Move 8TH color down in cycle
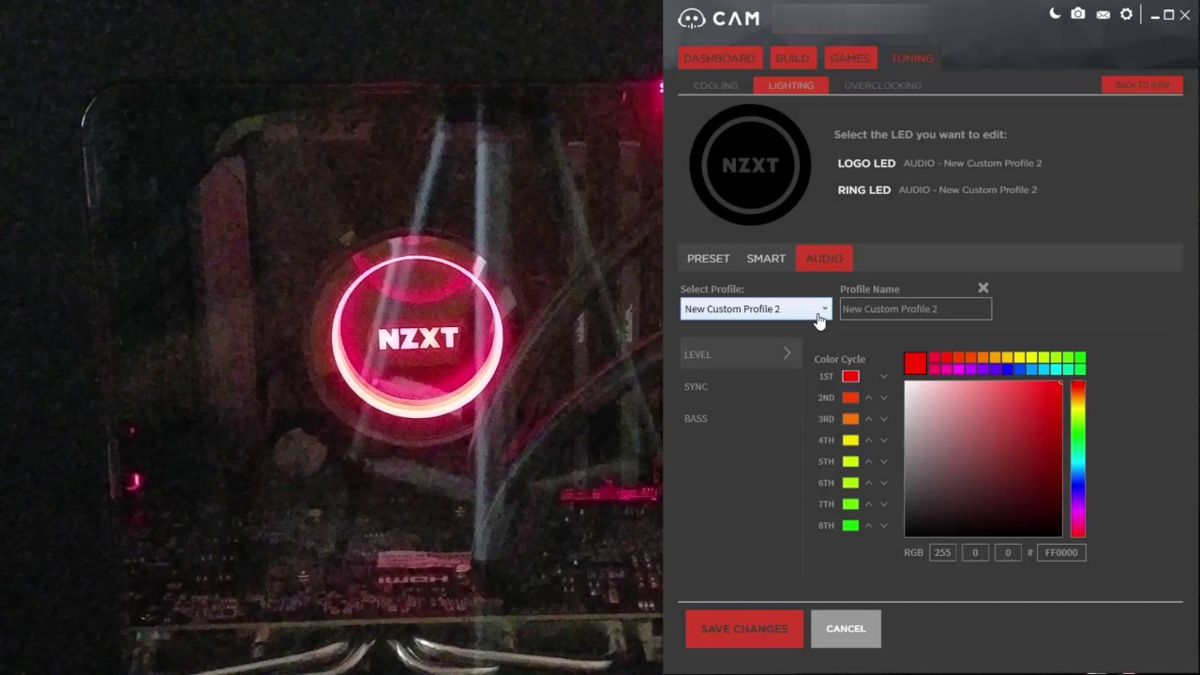This screenshot has width=1200, height=675. click(x=883, y=526)
